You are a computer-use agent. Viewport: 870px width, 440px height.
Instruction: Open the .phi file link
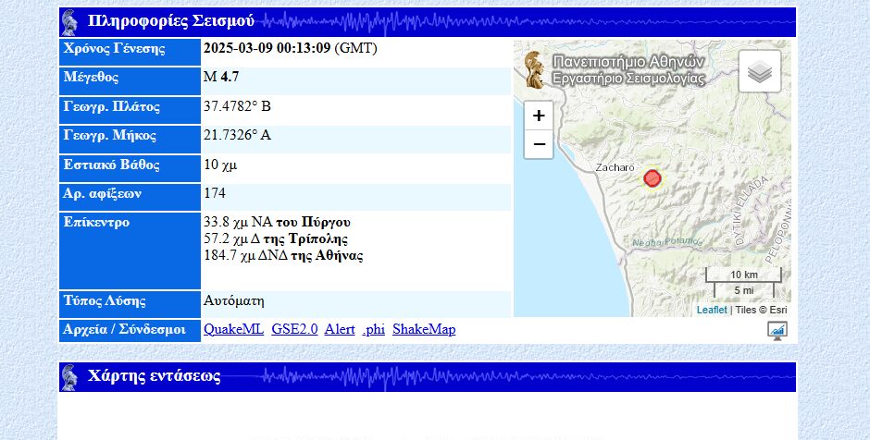point(373,329)
